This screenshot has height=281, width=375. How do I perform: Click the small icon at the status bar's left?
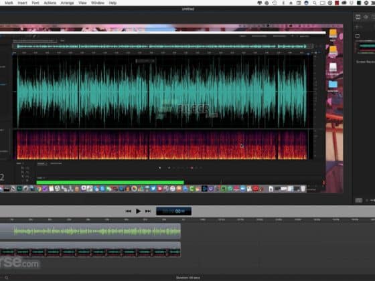(7, 278)
